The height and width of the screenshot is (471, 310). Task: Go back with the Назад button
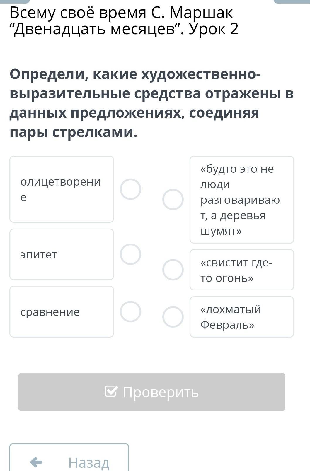[x=69, y=457]
